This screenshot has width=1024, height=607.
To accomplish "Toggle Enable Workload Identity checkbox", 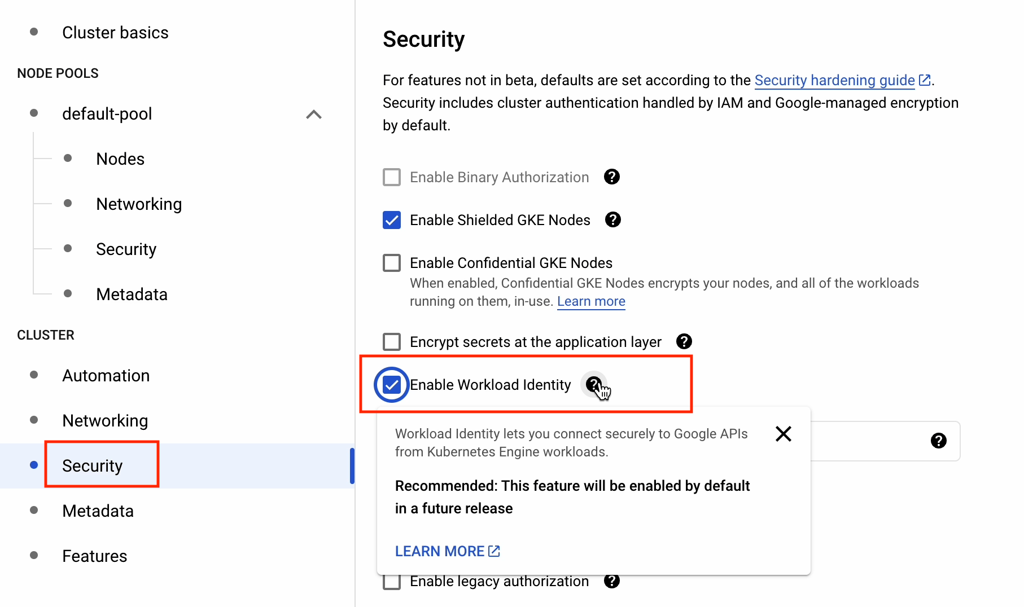I will (392, 385).
